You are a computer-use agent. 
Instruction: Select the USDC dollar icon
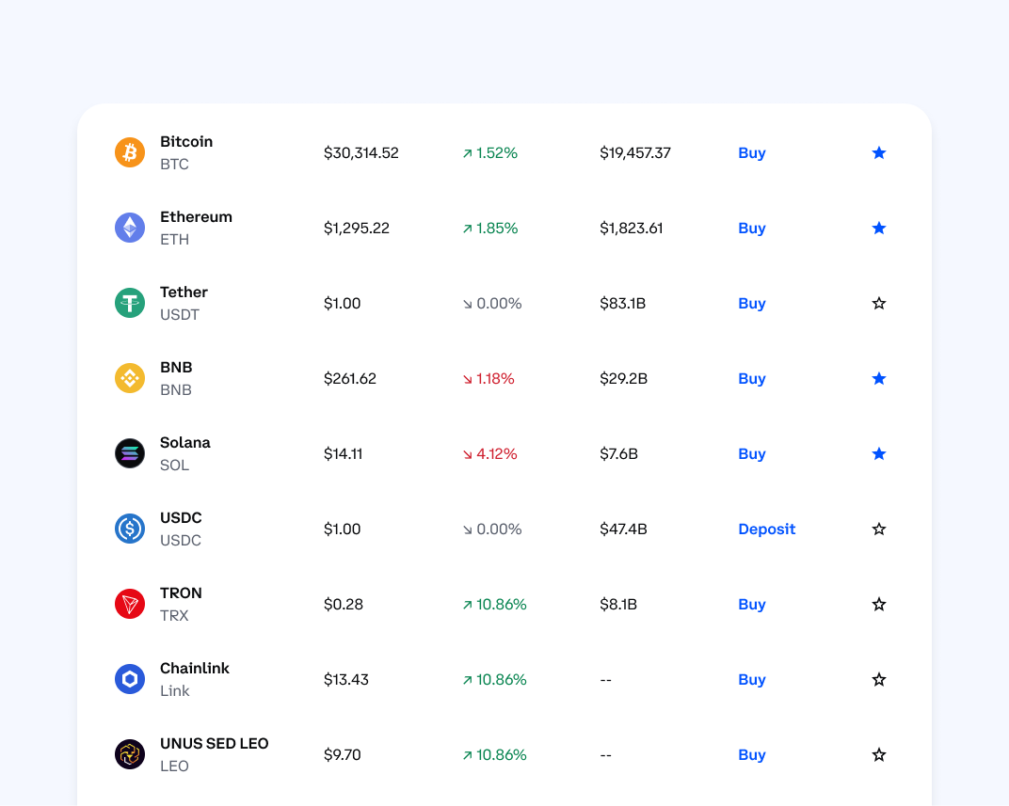[130, 529]
